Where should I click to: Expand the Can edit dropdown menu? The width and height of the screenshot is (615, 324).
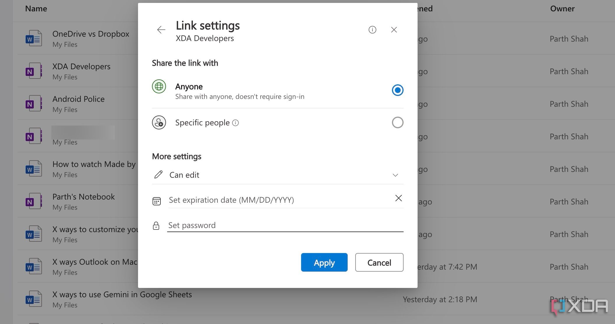pyautogui.click(x=397, y=175)
